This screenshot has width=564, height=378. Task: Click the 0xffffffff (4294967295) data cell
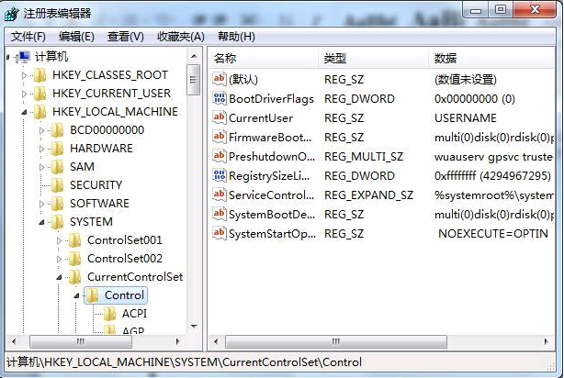[492, 176]
